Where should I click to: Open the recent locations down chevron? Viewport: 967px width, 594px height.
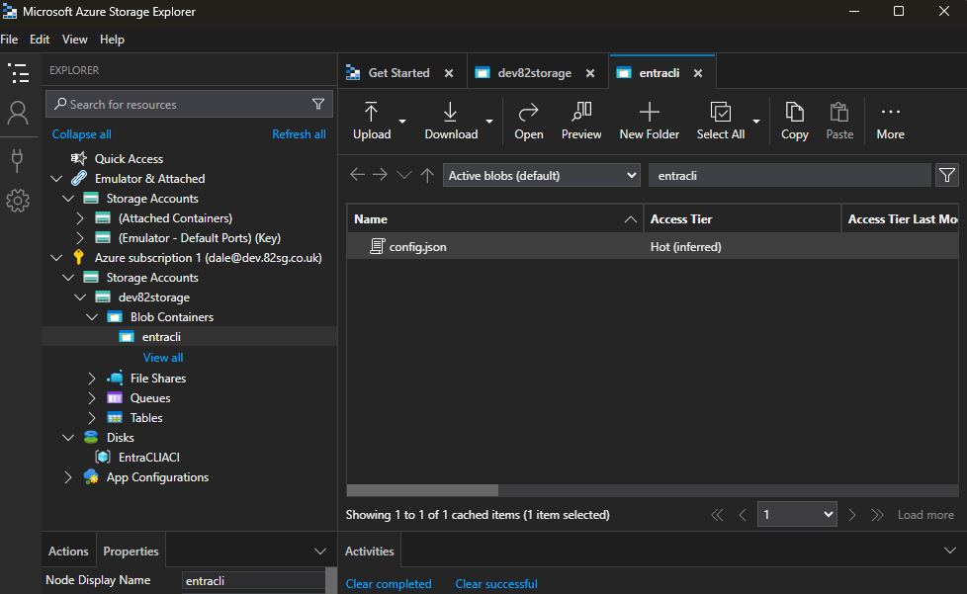pyautogui.click(x=404, y=175)
